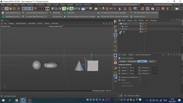Click the right arrow layout navigation icon
183x103 pixels.
pos(181,9)
